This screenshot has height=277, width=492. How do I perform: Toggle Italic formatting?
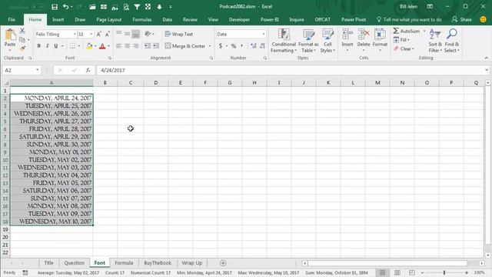[x=48, y=46]
